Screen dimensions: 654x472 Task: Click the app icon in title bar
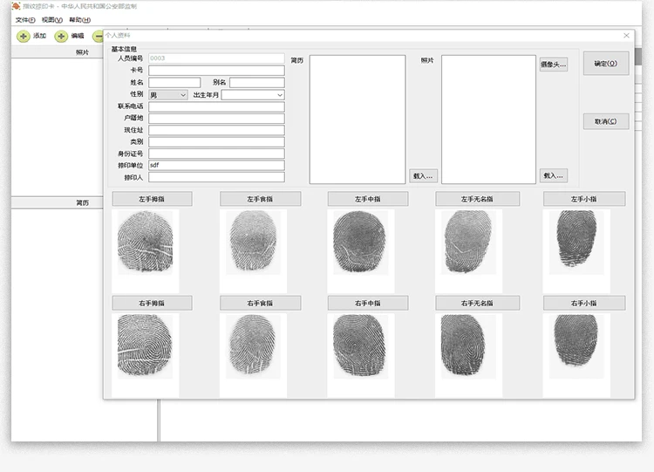point(16,6)
